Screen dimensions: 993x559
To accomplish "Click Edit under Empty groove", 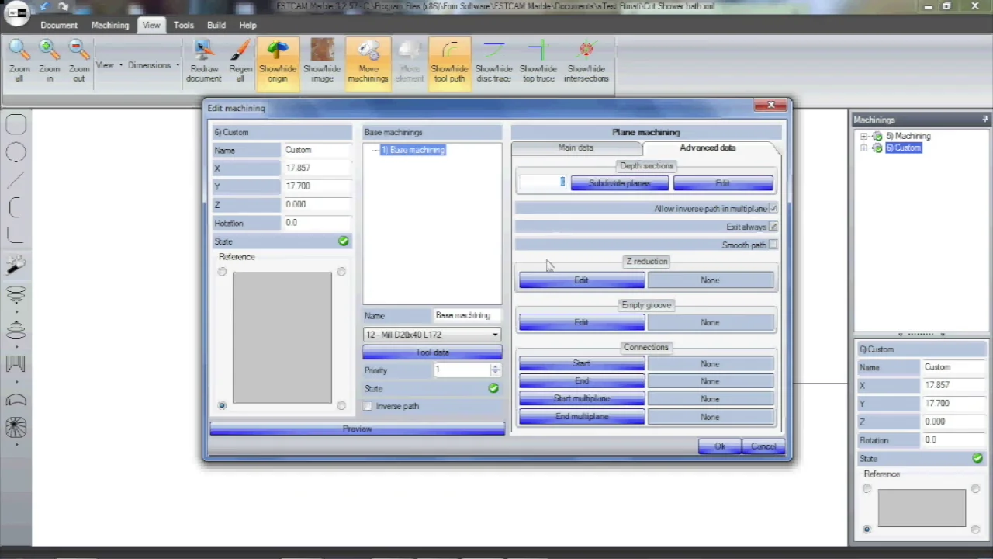I will click(581, 322).
